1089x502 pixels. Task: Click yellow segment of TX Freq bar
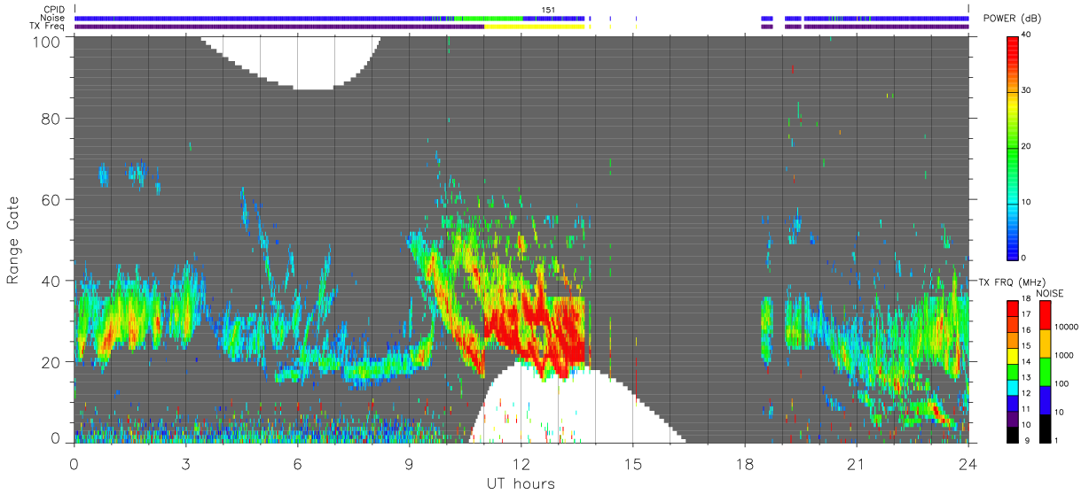(535, 27)
